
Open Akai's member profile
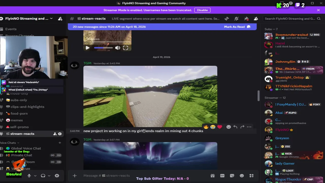pos(293,113)
